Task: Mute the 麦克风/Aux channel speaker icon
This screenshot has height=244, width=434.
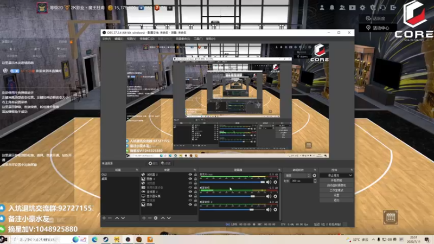Action: (x=269, y=182)
